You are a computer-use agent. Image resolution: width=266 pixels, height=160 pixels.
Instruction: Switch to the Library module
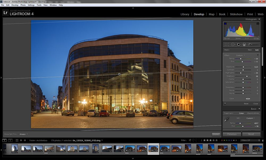pos(185,14)
